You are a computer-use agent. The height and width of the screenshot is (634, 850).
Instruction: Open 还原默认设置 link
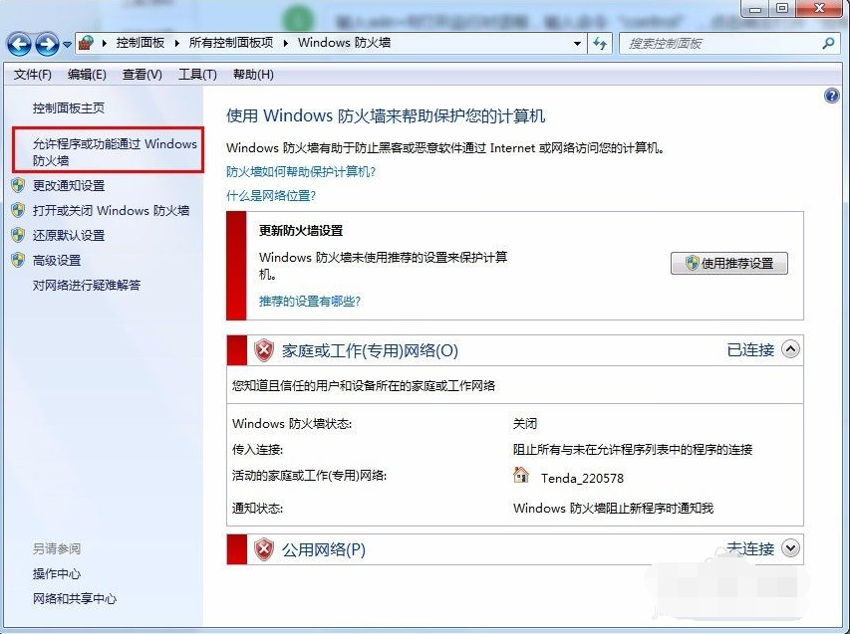point(69,236)
